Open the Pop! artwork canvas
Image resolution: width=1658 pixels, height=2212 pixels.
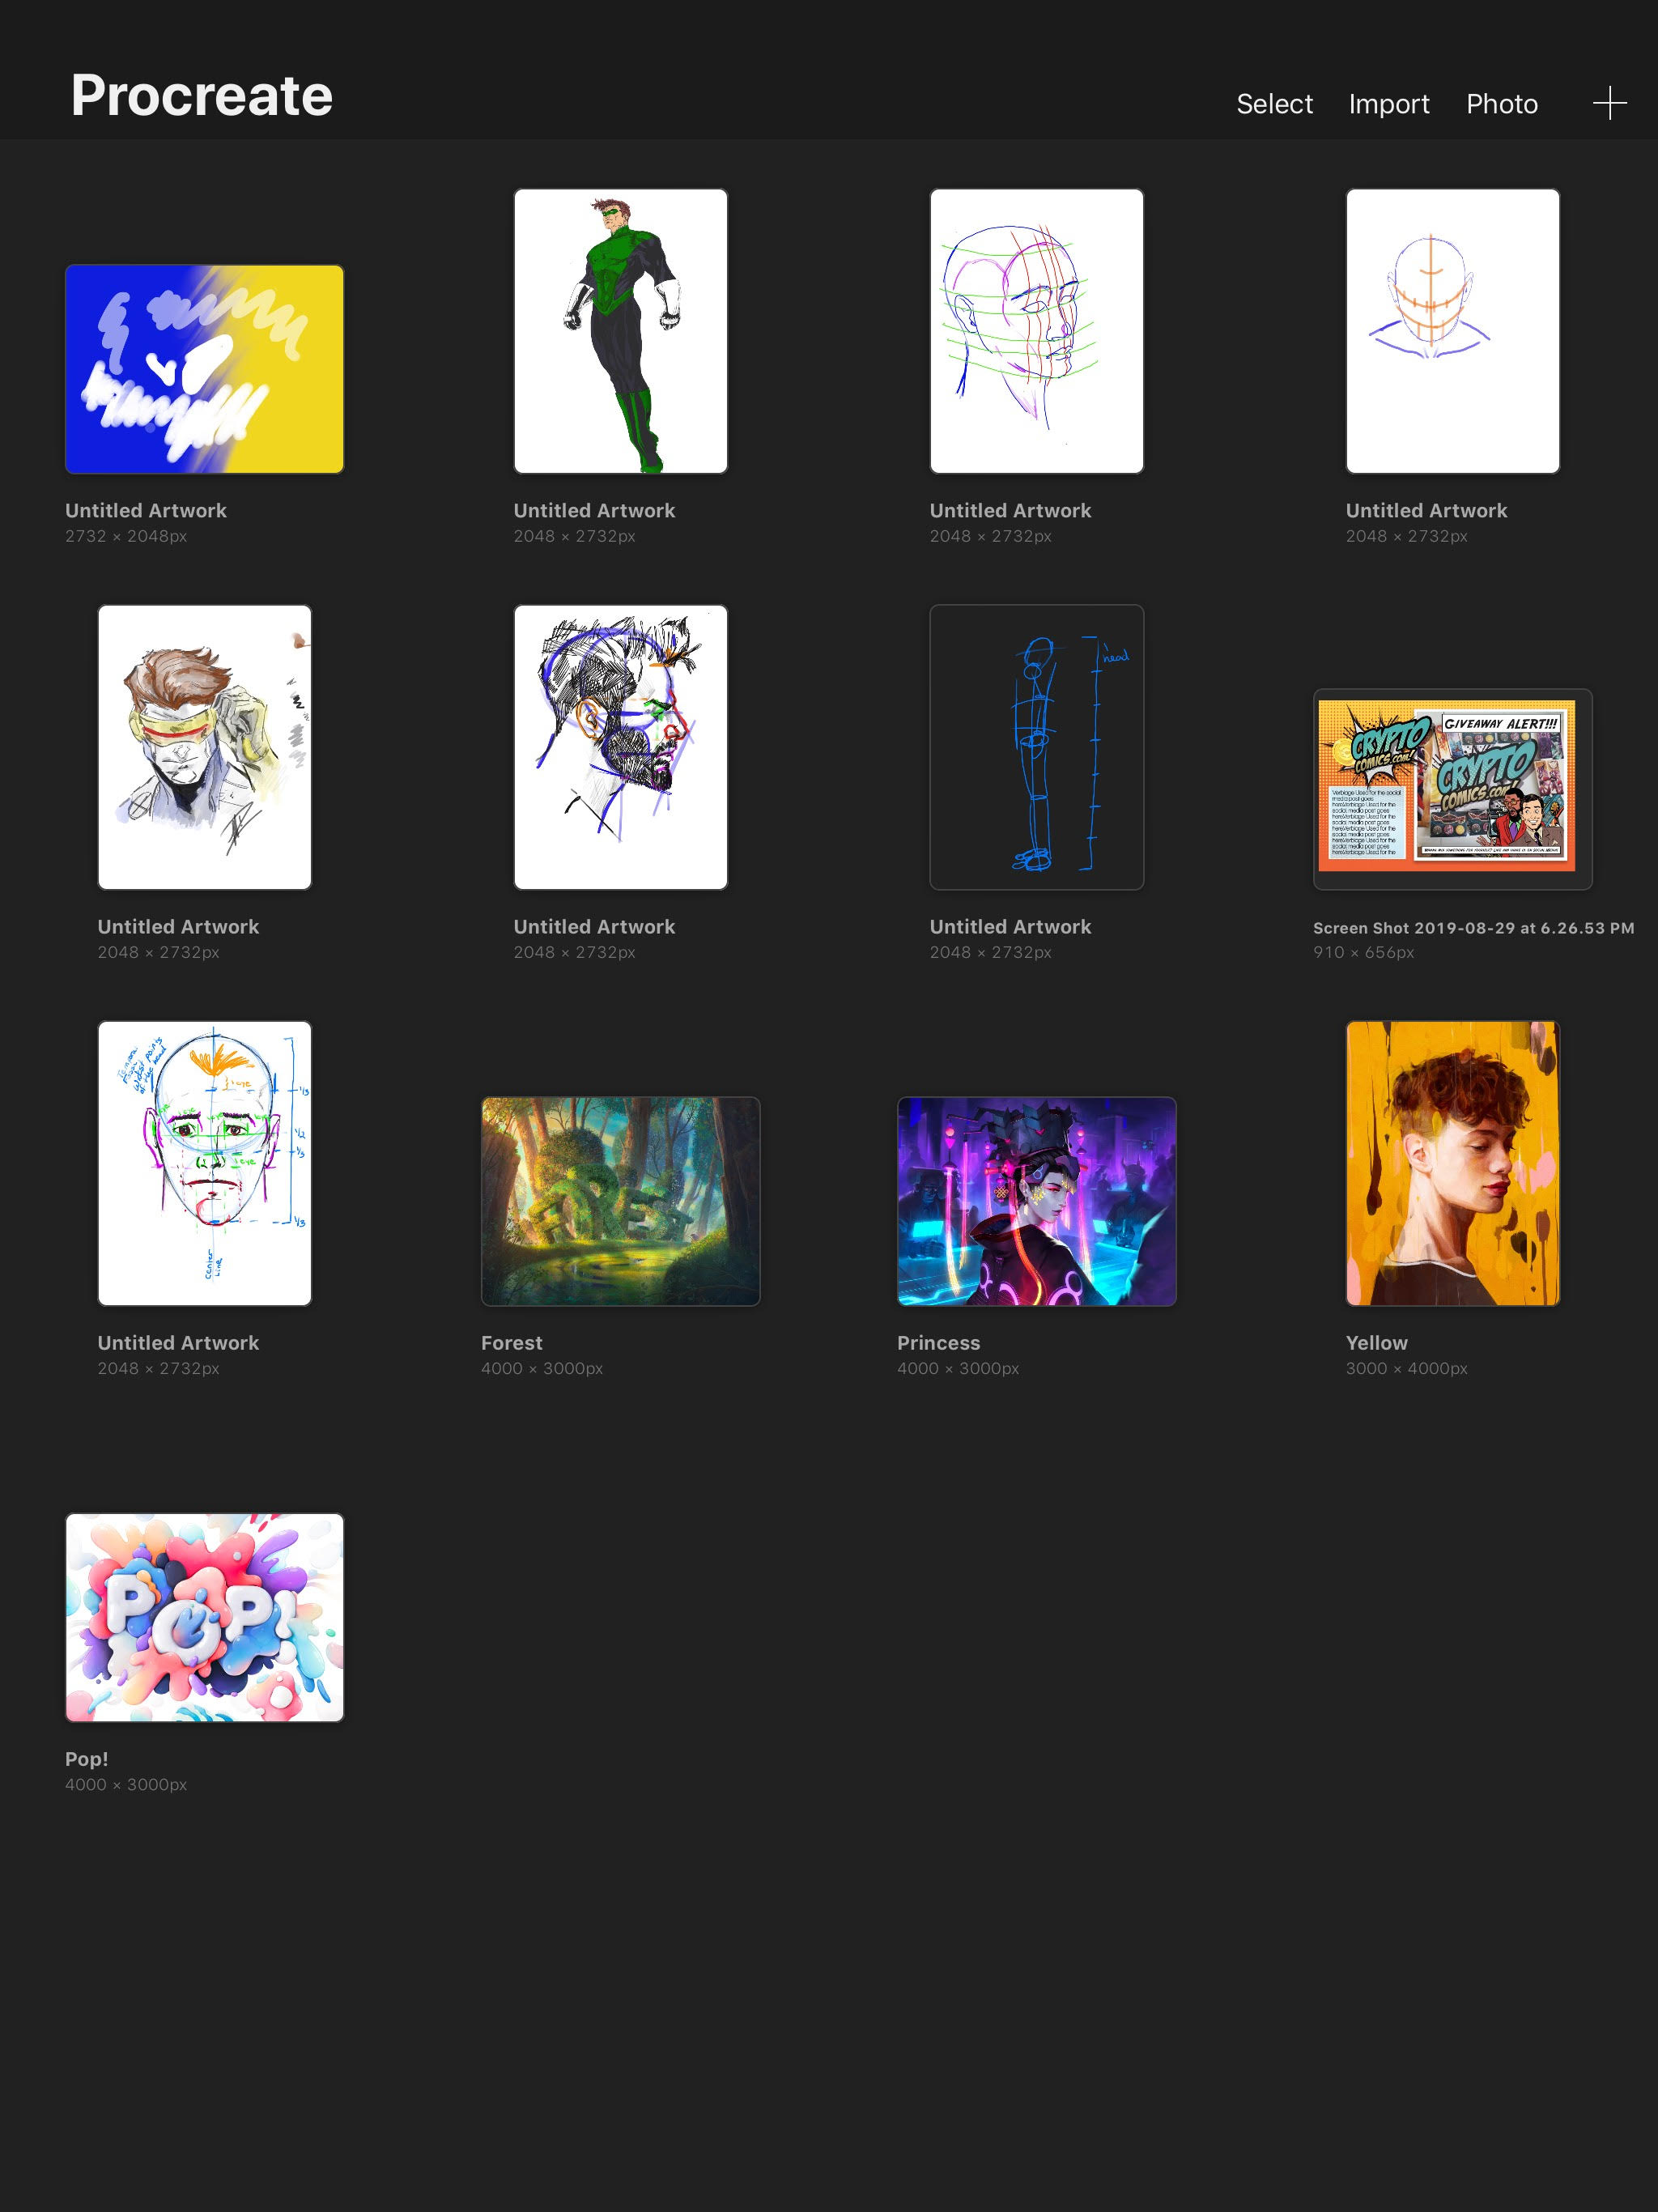coord(204,1616)
